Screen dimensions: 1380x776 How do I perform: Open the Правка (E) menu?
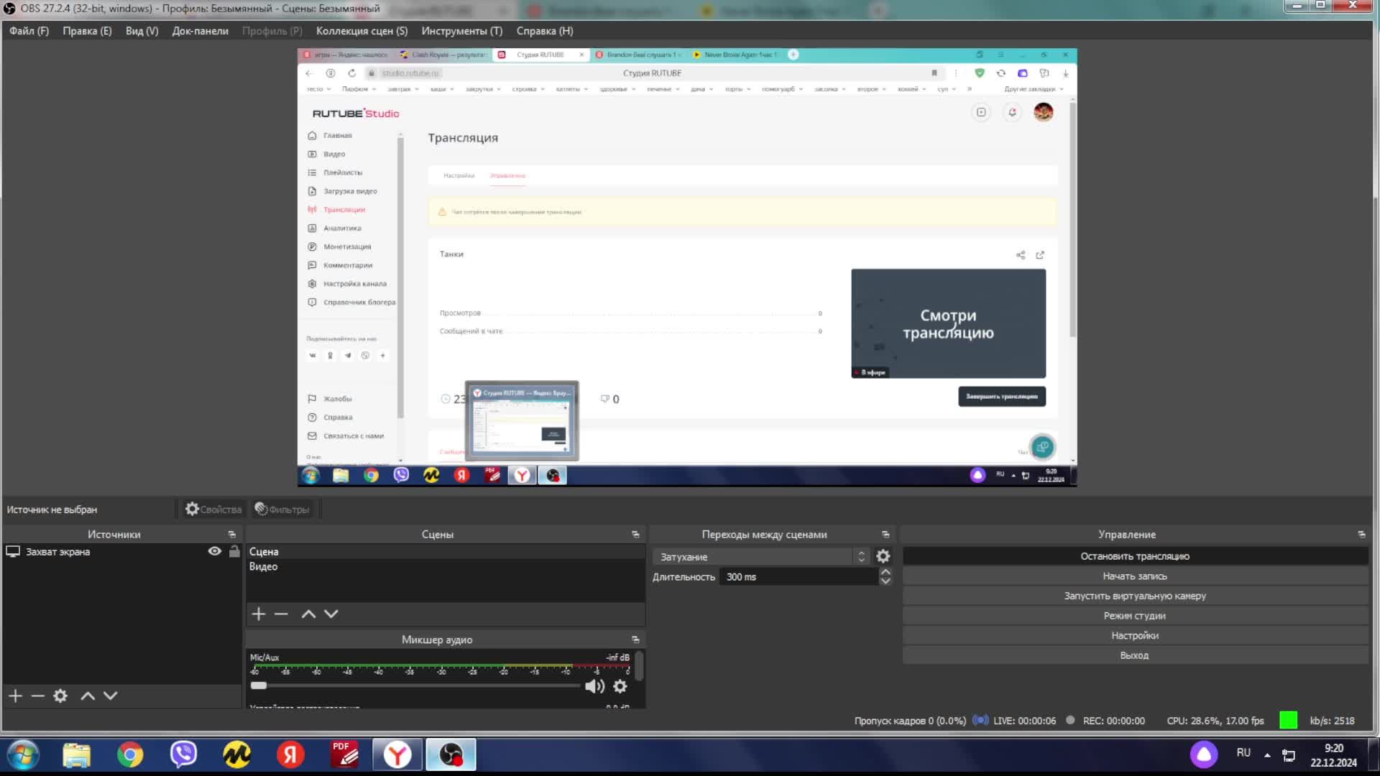87,31
